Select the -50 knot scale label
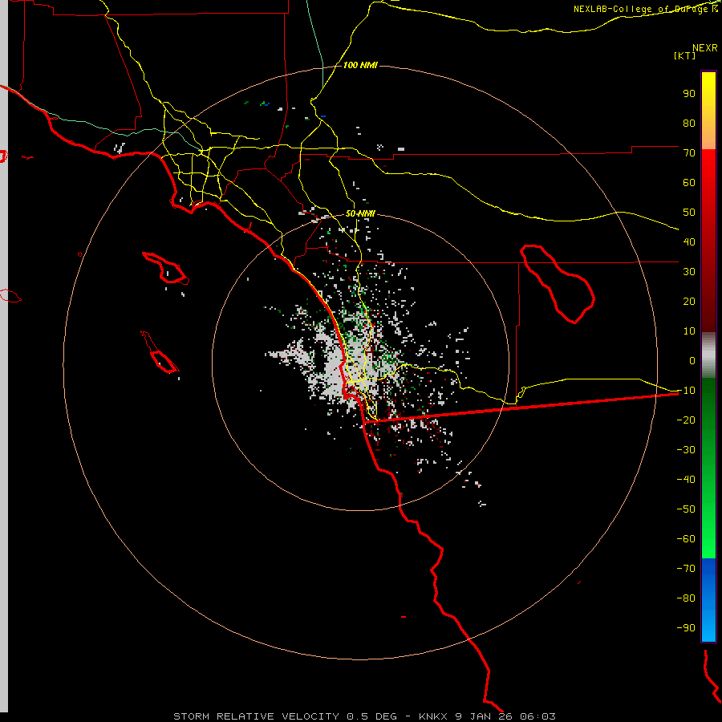Screen dimensions: 722x722 click(x=686, y=509)
